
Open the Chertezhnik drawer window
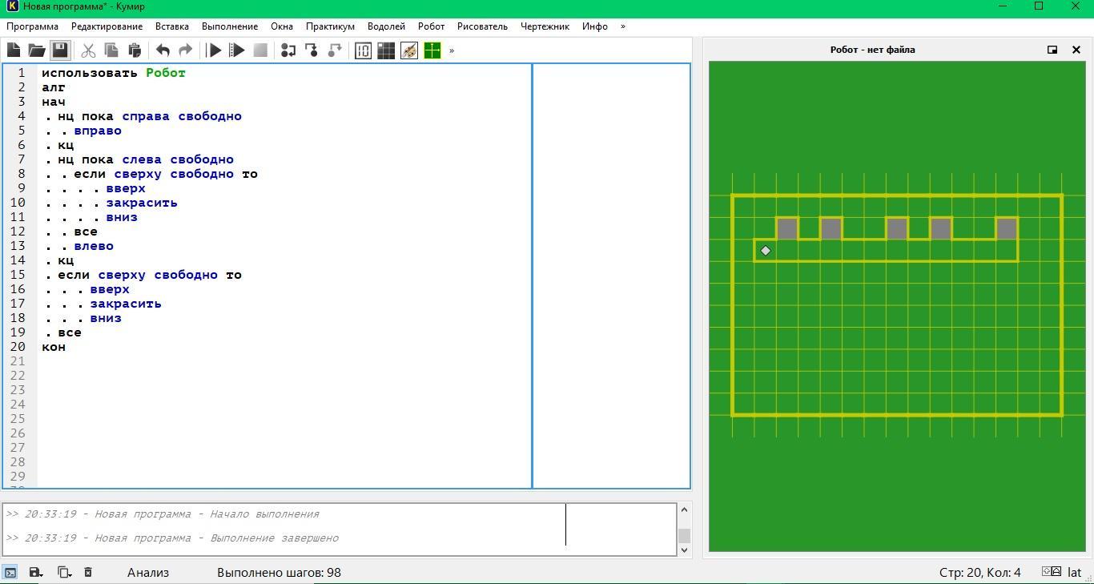[x=432, y=50]
